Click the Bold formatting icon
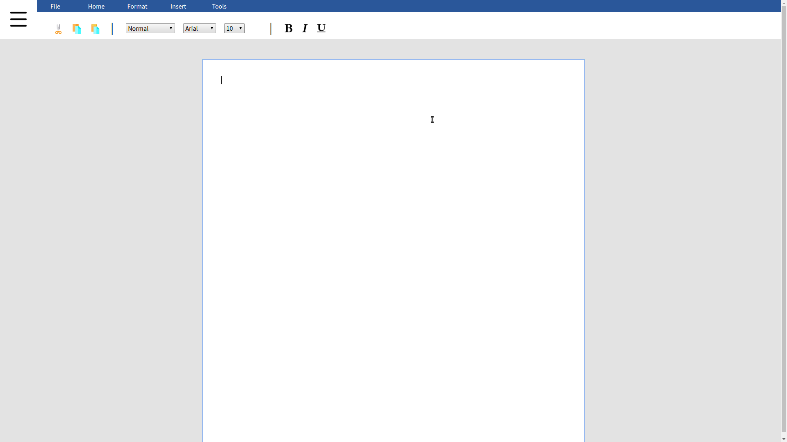The image size is (787, 442). coord(288,29)
